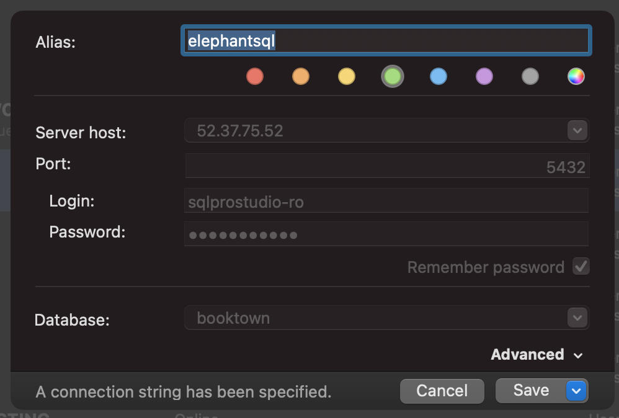Select the orange connection color swatch

(301, 76)
